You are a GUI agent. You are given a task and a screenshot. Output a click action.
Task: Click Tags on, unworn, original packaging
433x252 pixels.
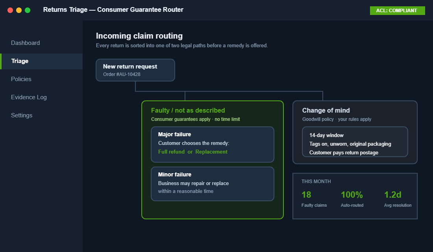[350, 144]
